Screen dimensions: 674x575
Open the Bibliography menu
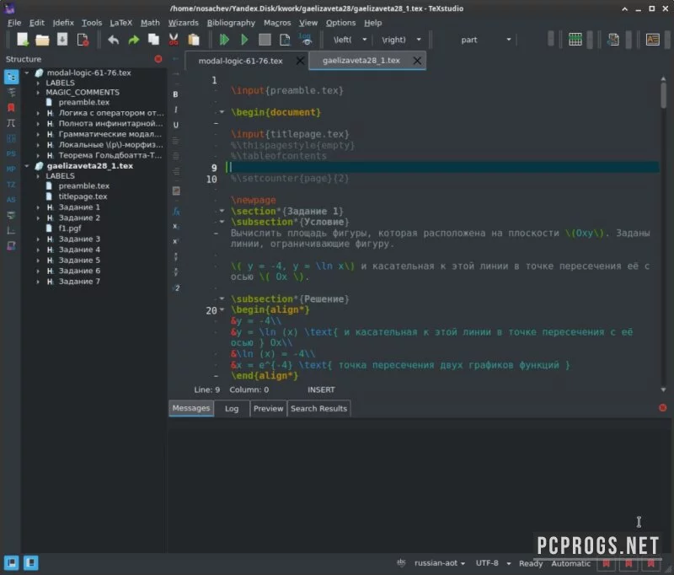[x=231, y=23]
